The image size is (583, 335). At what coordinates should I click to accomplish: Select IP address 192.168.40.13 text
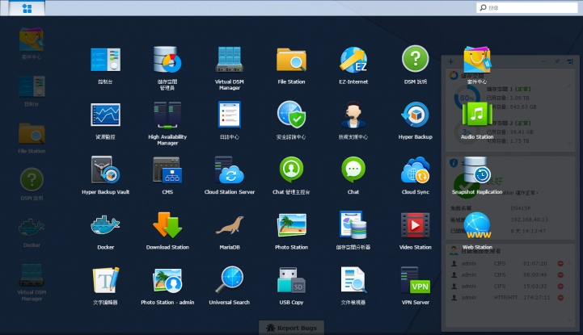tap(529, 220)
